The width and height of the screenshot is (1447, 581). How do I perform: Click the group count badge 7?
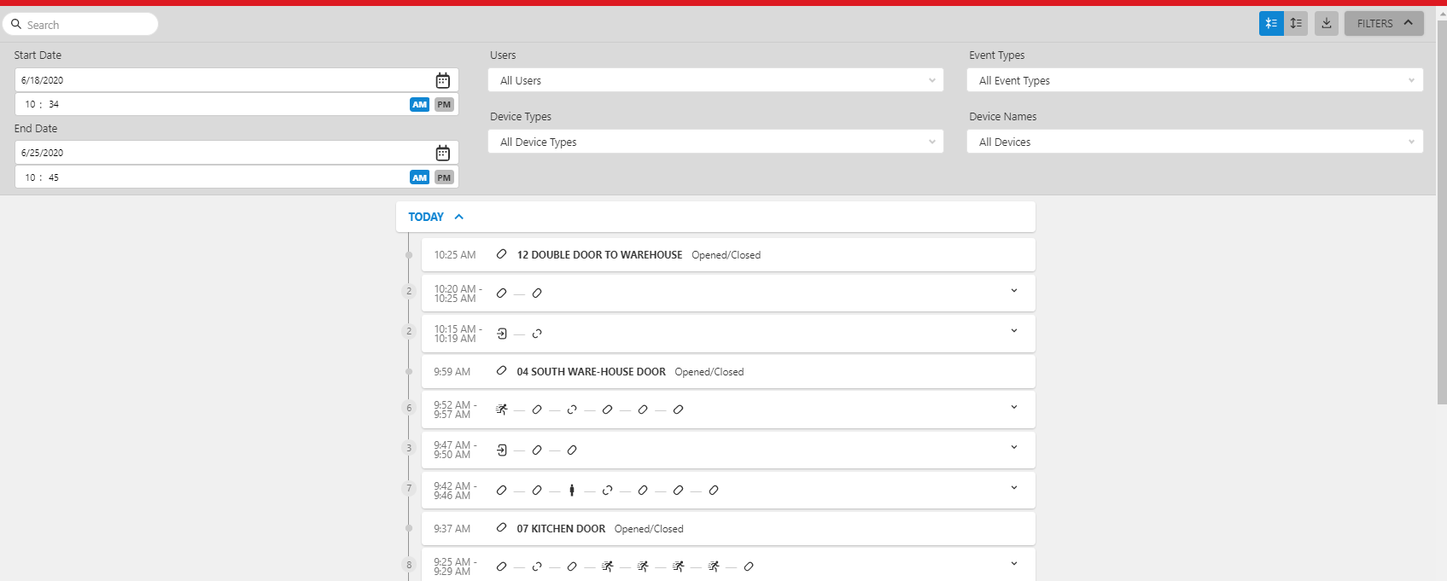(409, 488)
